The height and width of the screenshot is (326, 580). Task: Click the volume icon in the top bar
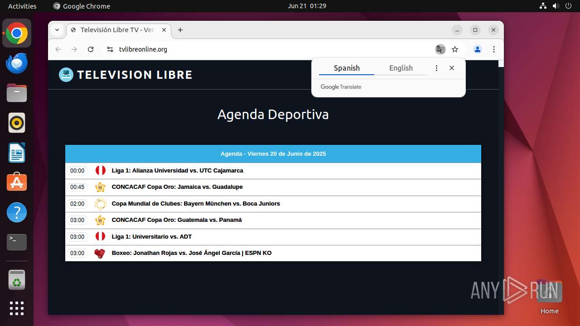(556, 6)
